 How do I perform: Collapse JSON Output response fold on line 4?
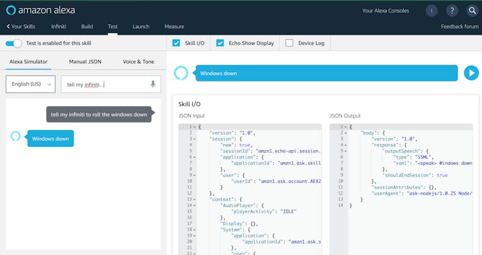(345, 145)
